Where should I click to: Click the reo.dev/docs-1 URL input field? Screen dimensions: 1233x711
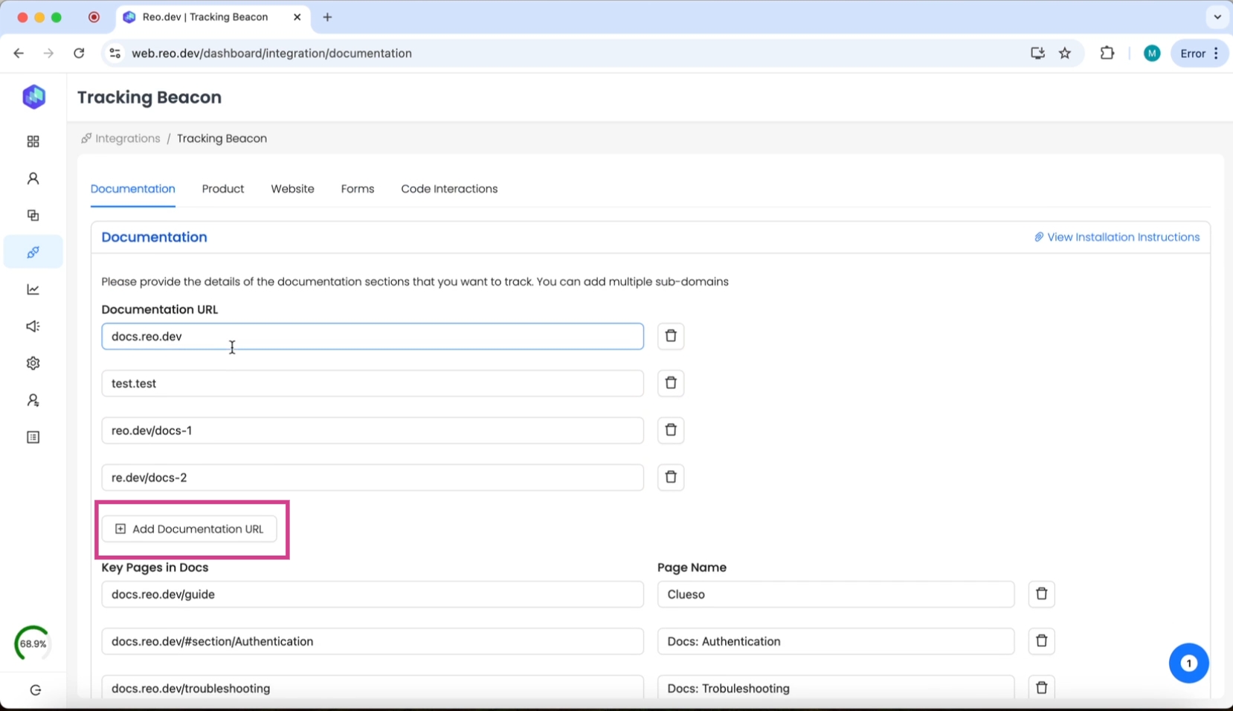pos(372,431)
